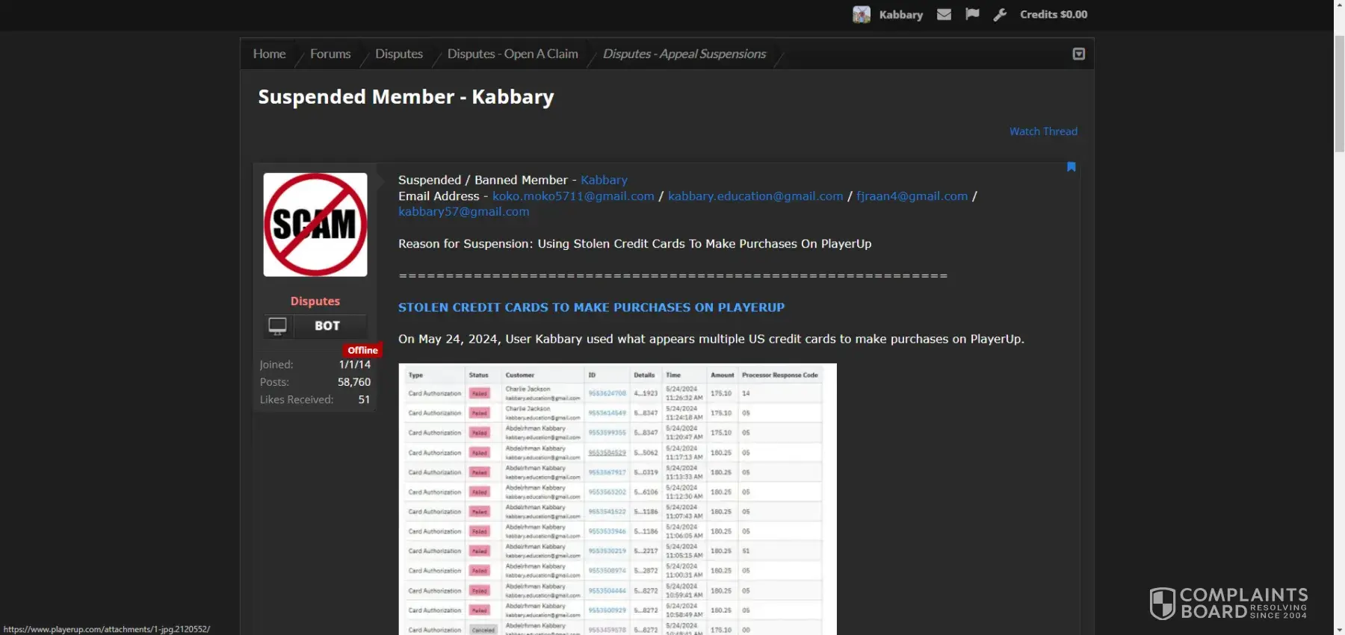The height and width of the screenshot is (635, 1345).
Task: Go to Forums breadcrumb
Action: (330, 54)
